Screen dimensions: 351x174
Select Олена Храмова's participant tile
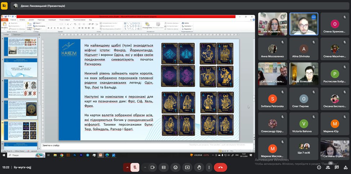[335, 24]
